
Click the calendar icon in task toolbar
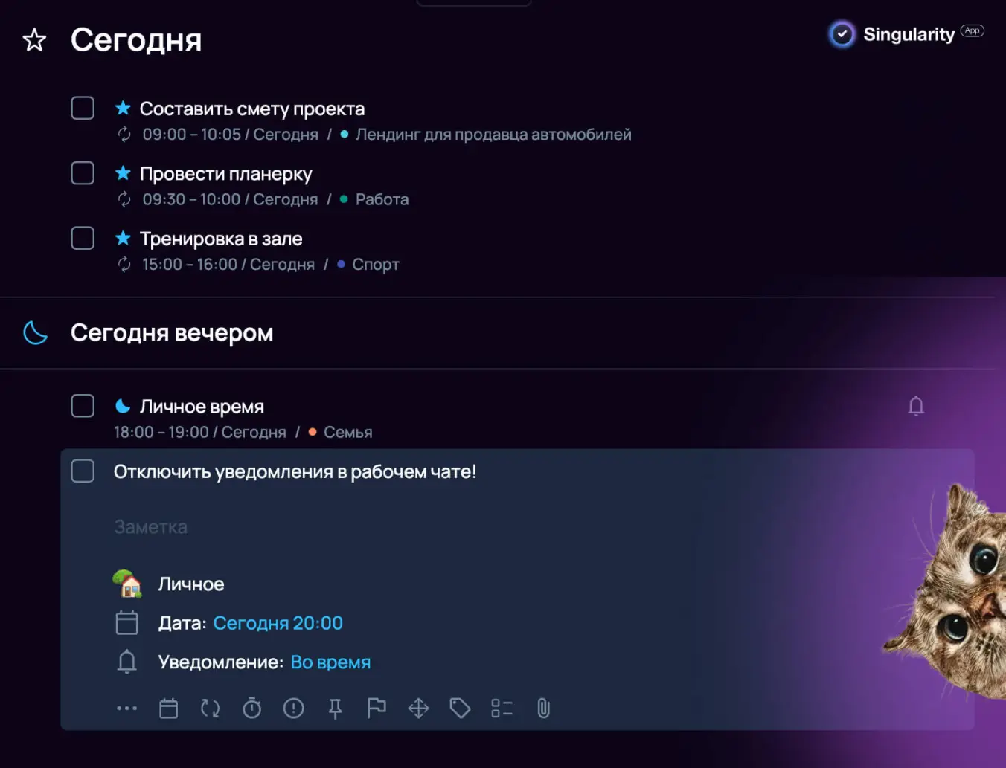coord(169,709)
